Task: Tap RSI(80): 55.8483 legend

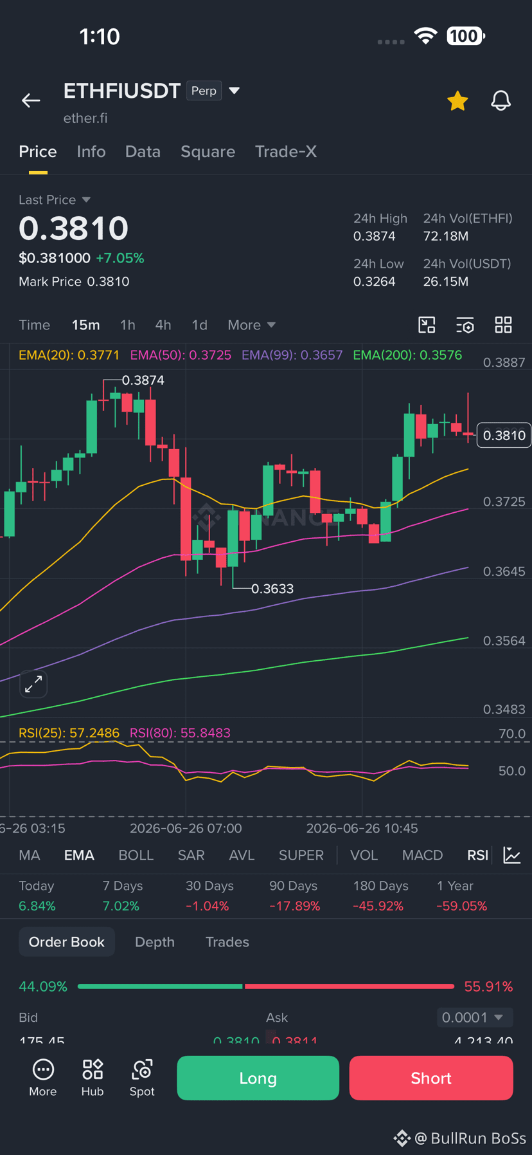Action: click(181, 733)
